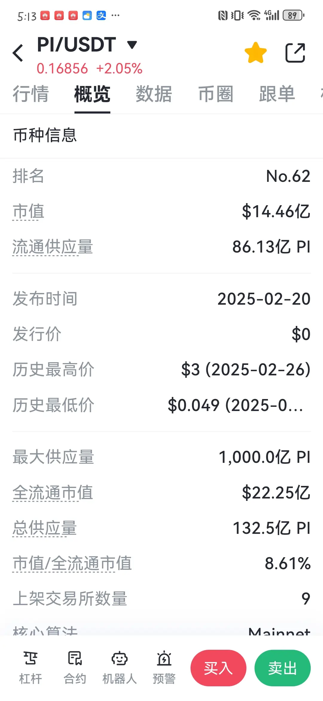Tap the 市值/全流通市值 underlined label
The height and width of the screenshot is (701, 323).
click(72, 563)
